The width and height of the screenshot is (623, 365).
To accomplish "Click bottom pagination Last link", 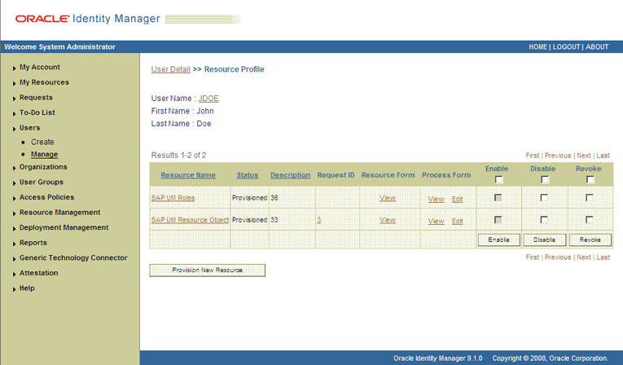I will pos(603,257).
